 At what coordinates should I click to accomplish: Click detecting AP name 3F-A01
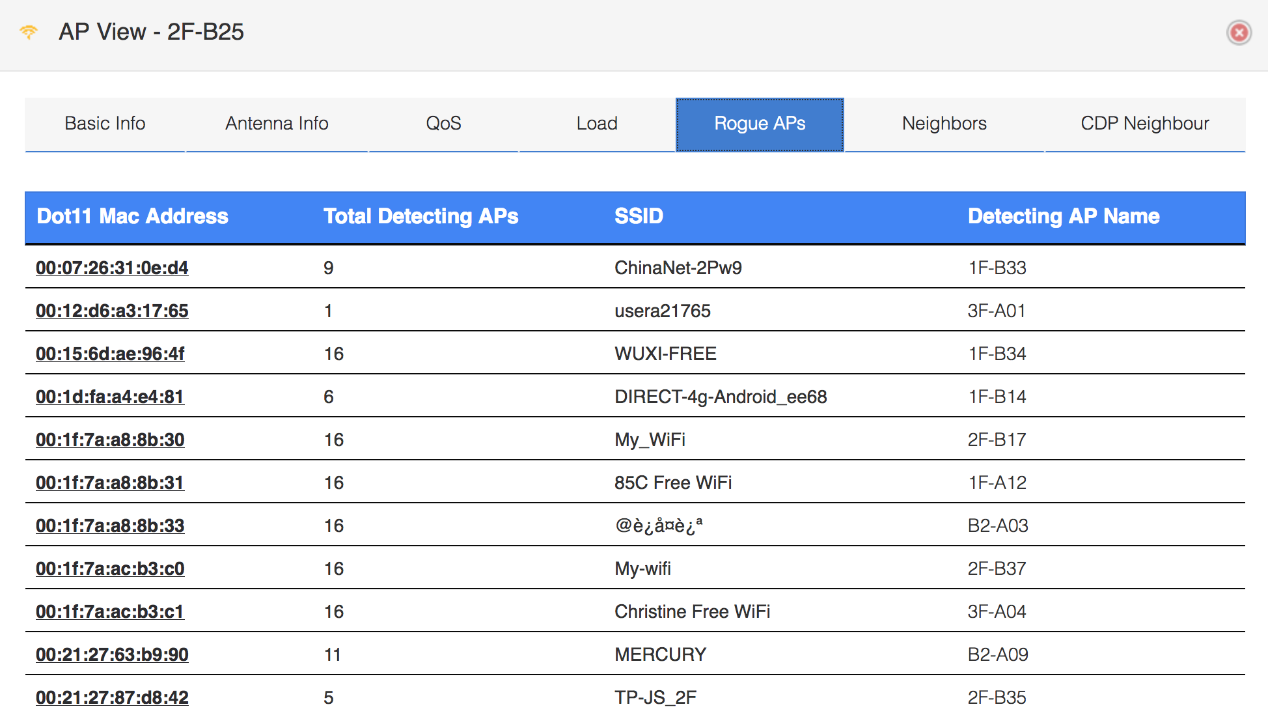(x=997, y=311)
